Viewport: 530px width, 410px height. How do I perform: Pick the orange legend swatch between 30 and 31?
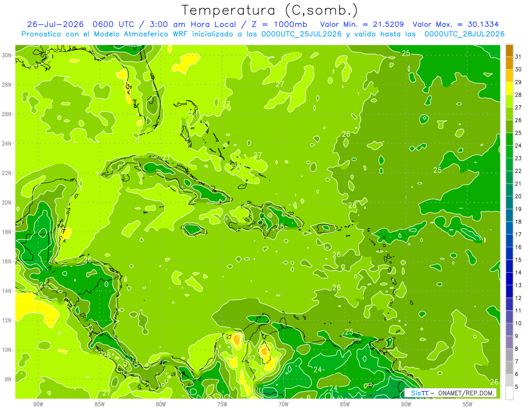509,63
